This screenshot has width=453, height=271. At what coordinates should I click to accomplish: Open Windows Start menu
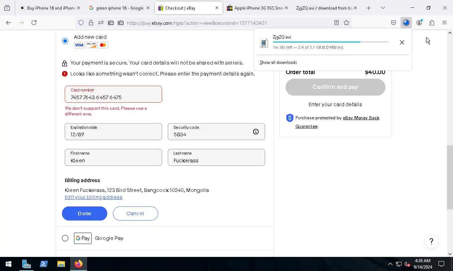click(x=8, y=264)
